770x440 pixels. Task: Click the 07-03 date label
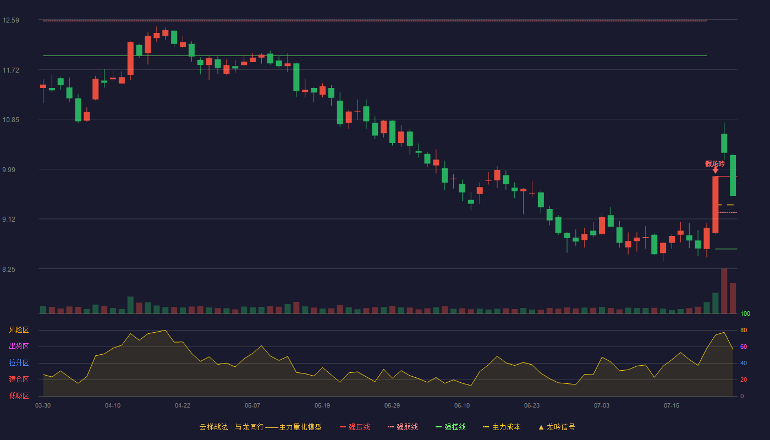(x=602, y=405)
